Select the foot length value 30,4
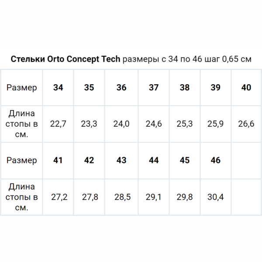This screenshot has width=262, height=262. click(215, 197)
